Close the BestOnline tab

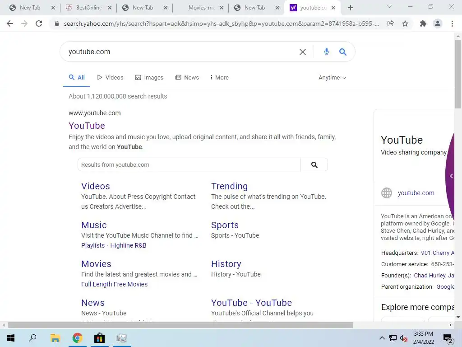click(x=110, y=8)
